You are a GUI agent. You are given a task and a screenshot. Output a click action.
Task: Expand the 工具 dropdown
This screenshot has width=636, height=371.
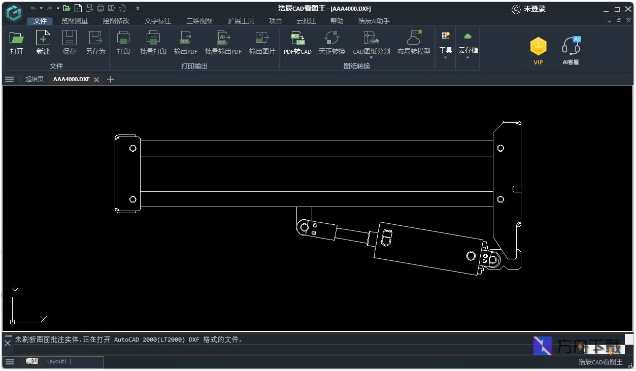[x=446, y=46]
